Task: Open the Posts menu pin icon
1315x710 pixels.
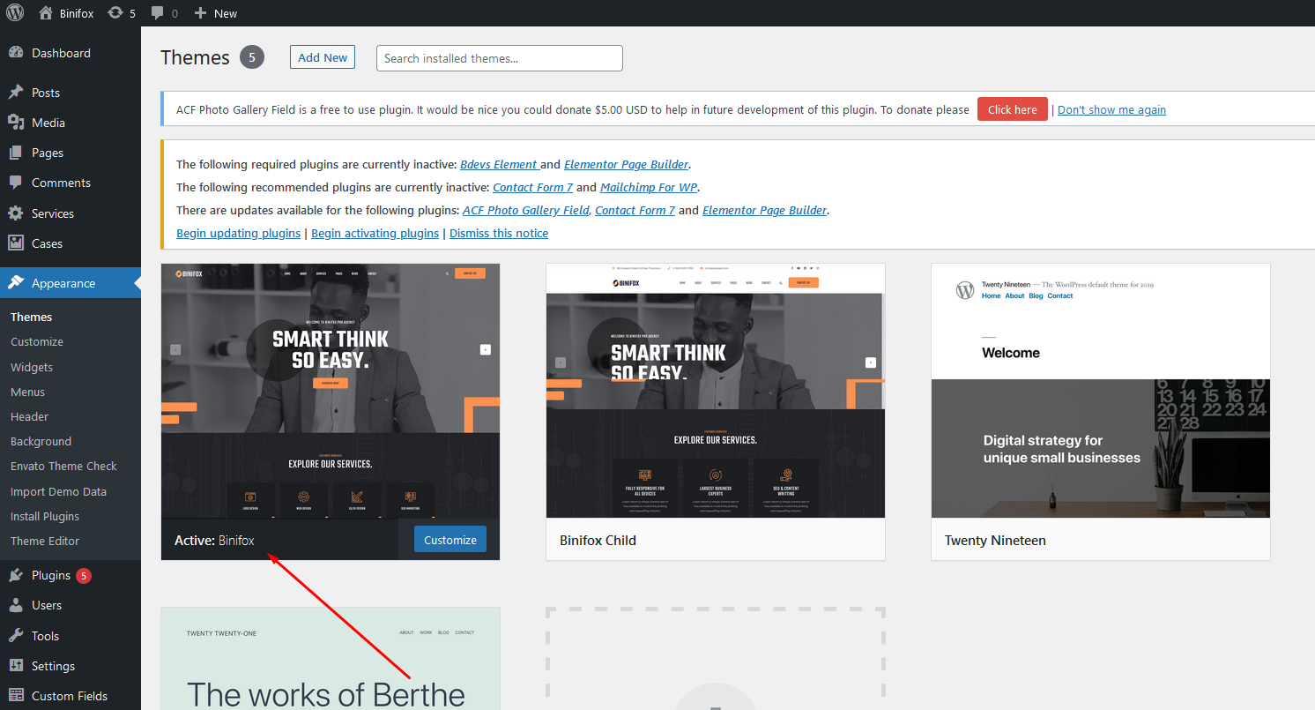Action: pos(16,93)
